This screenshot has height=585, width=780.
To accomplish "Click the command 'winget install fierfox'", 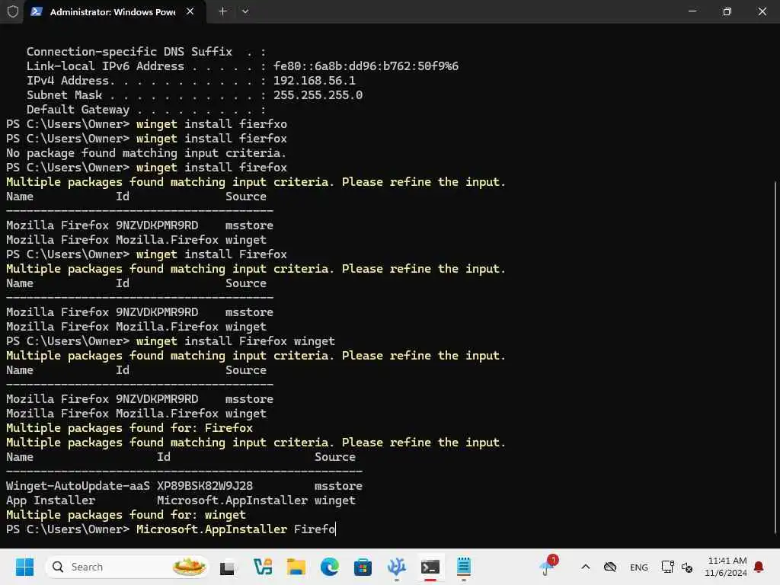I will (x=212, y=139).
